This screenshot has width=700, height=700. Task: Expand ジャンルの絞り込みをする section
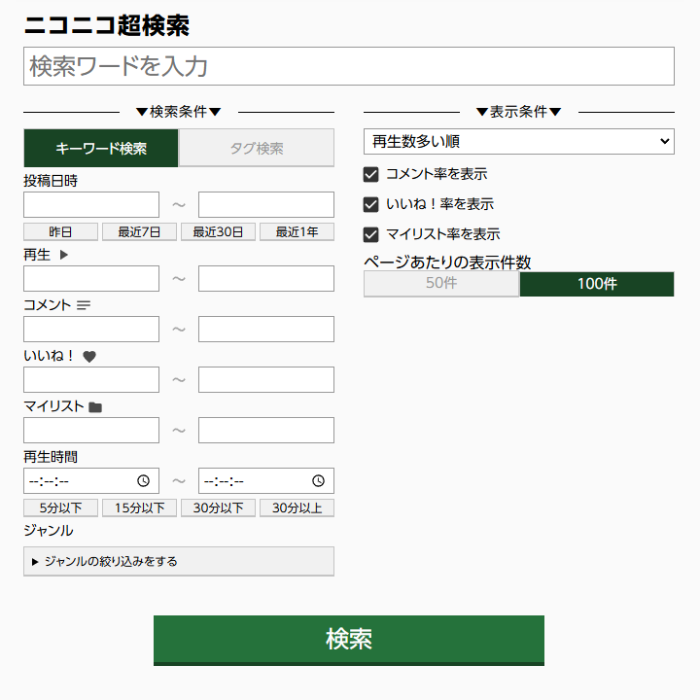(x=179, y=561)
